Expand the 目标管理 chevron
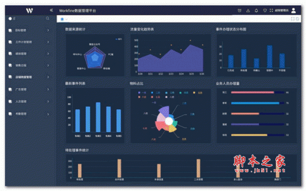The image size is (306, 191). click(x=48, y=30)
